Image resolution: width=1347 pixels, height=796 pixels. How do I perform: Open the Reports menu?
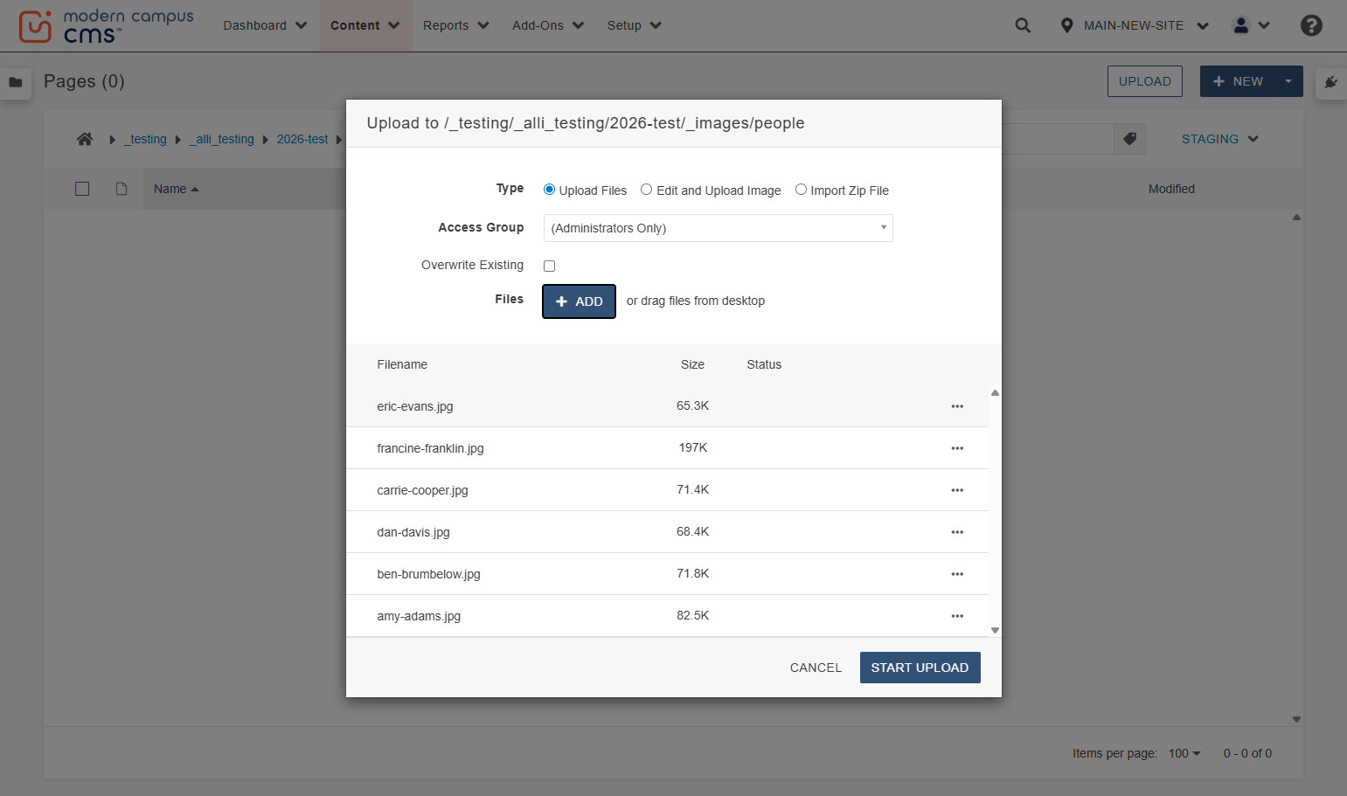tap(455, 25)
